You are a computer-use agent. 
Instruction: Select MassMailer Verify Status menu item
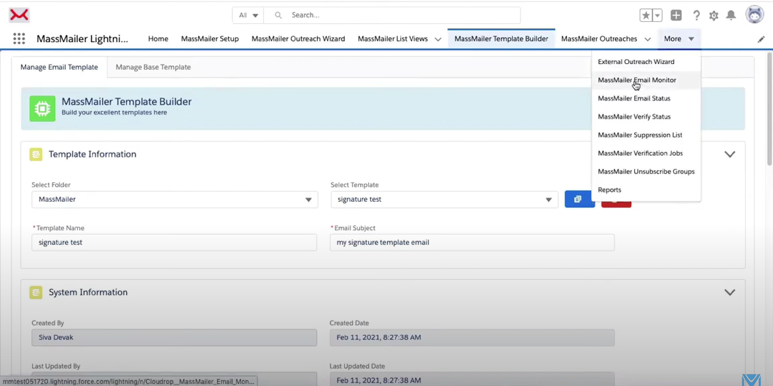(x=646, y=117)
